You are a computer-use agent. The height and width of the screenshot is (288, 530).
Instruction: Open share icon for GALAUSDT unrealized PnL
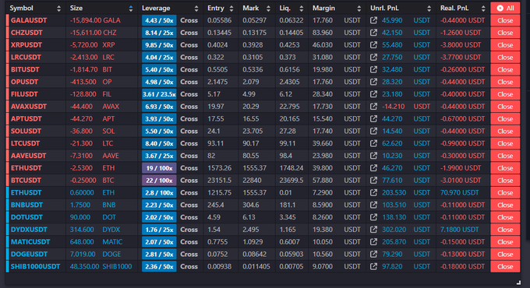373,20
